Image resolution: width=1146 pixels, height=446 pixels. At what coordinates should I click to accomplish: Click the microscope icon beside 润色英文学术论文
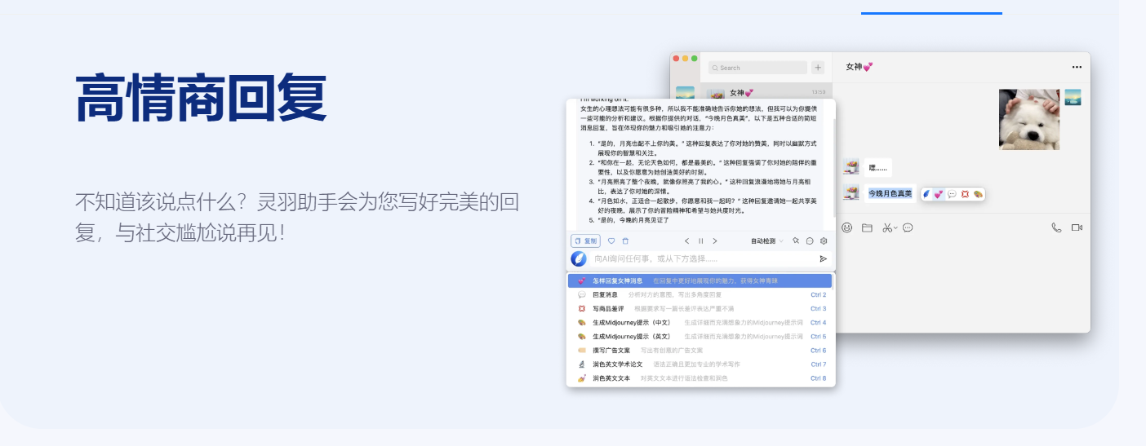click(x=581, y=364)
